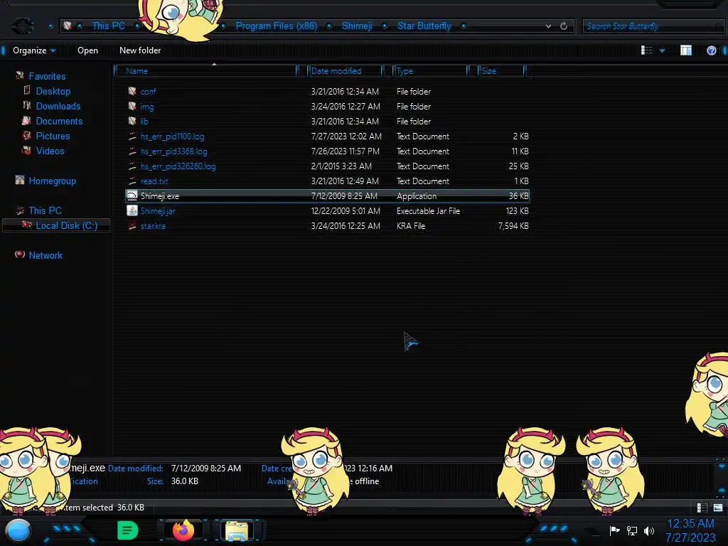Image resolution: width=728 pixels, height=546 pixels.
Task: Open Favorites in the navigation pane
Action: pyautogui.click(x=47, y=76)
